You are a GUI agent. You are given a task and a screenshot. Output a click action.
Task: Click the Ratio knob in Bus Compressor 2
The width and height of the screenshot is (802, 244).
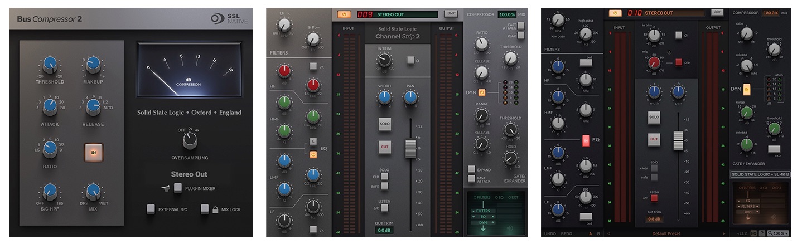click(x=50, y=149)
